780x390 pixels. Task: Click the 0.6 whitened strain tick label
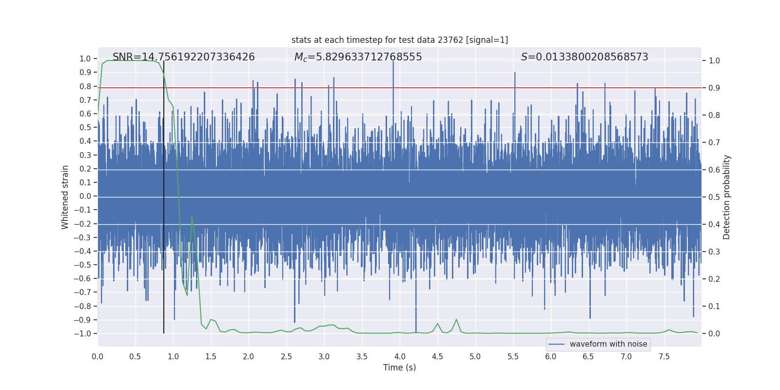coord(85,114)
